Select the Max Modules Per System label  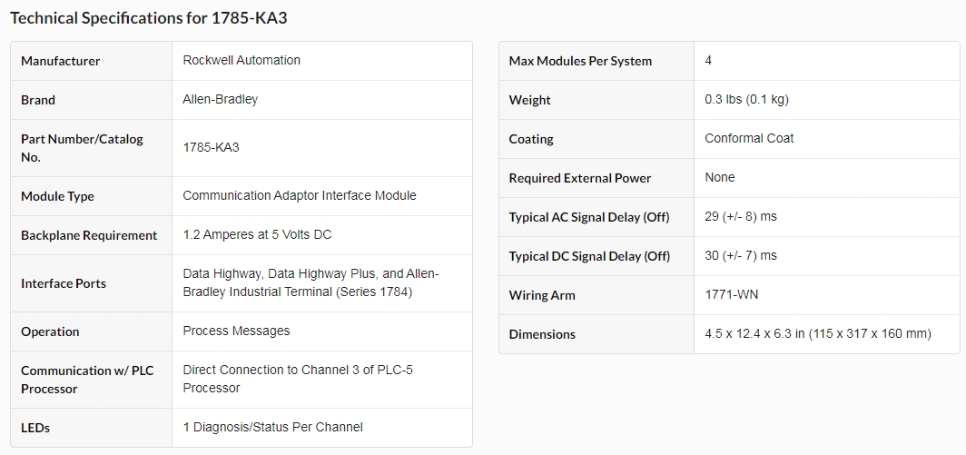580,61
